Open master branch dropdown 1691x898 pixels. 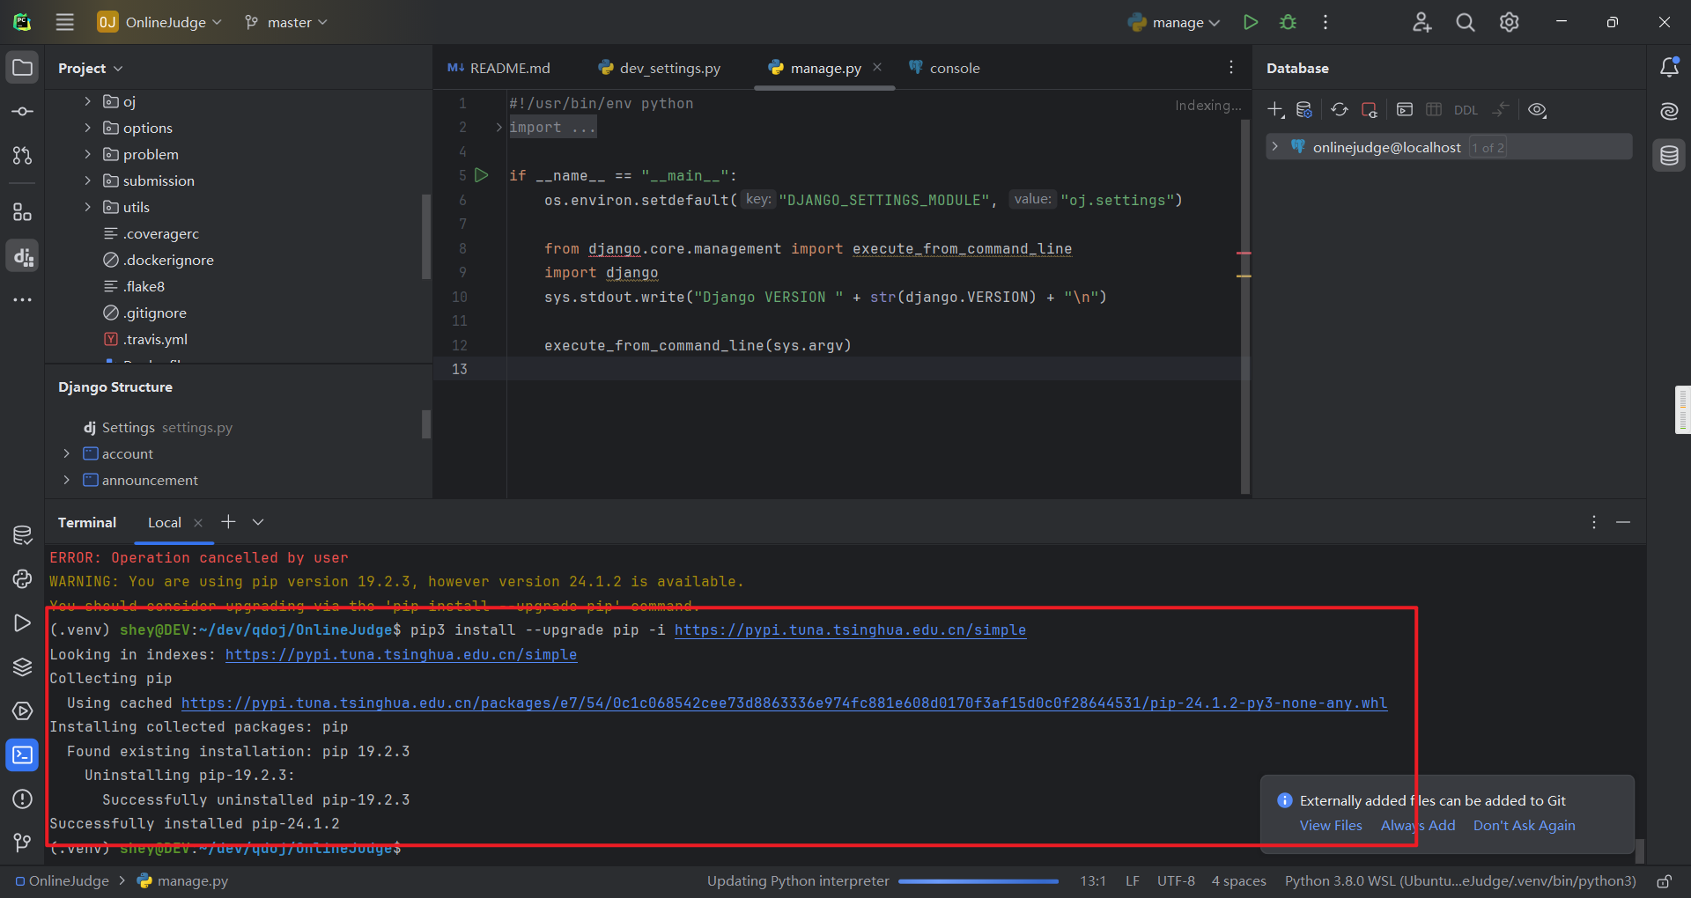(286, 22)
